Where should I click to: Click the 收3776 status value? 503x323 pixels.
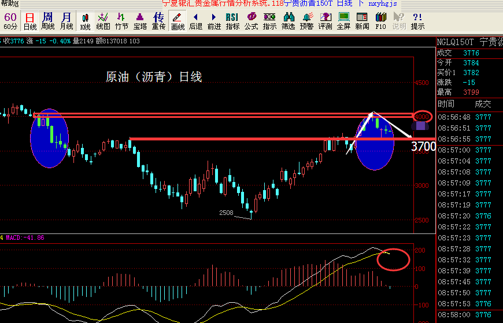coord(13,41)
